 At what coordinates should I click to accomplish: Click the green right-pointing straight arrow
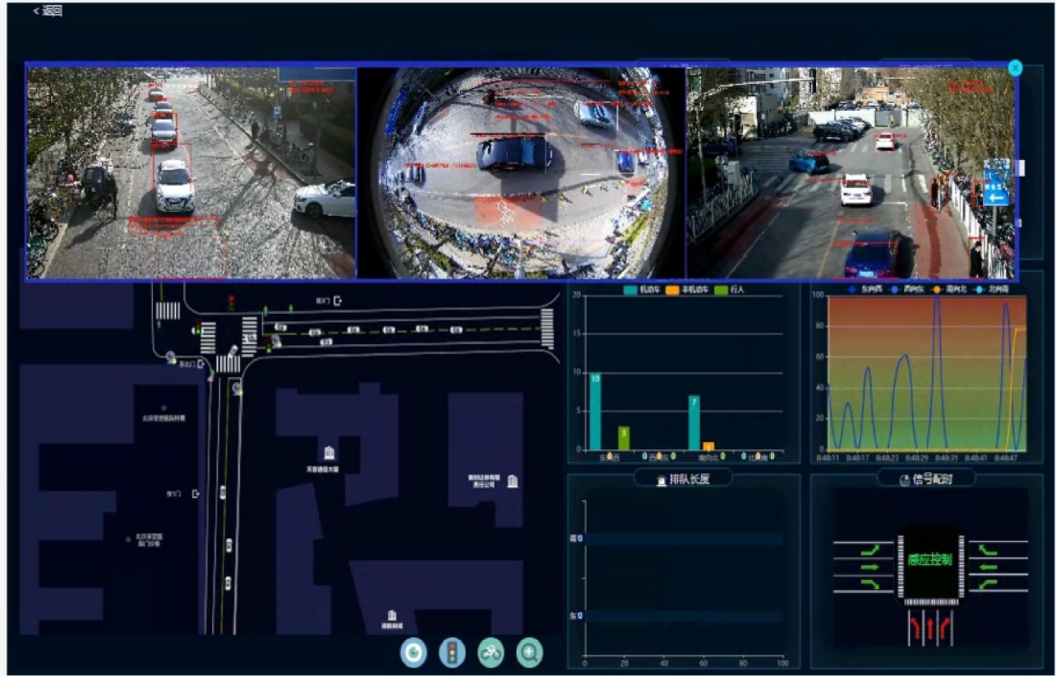click(869, 567)
